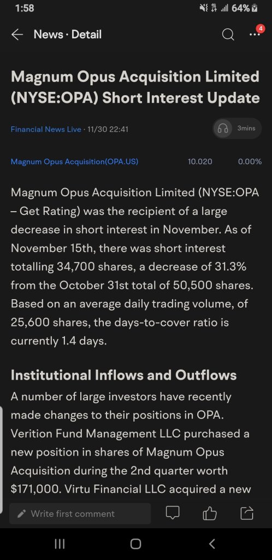Open the comments speech bubble icon

tap(173, 514)
